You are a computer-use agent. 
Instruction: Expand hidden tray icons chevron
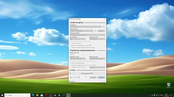coord(150,95)
